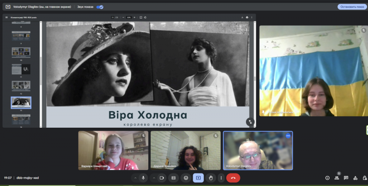Open meeting details info icon
Screen dimensions: 368x186
pyautogui.click(x=327, y=178)
